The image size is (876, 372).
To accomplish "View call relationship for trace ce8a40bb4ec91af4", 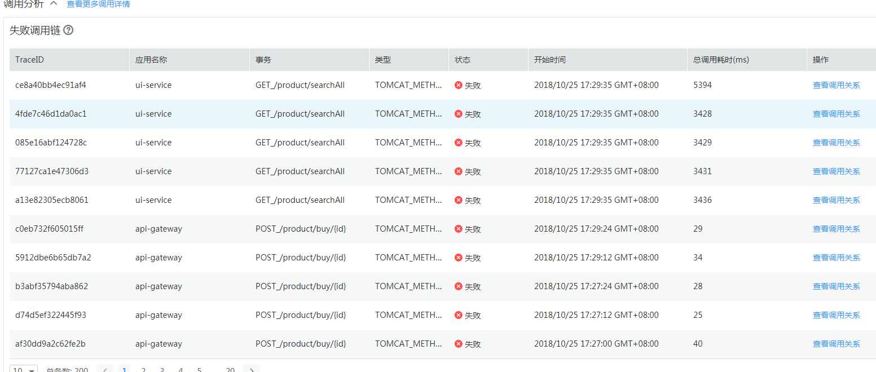I will (x=836, y=86).
